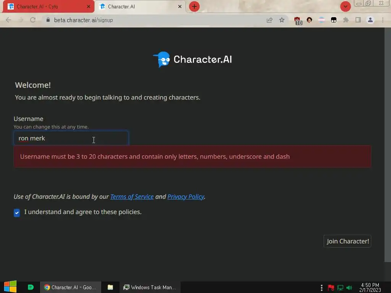The width and height of the screenshot is (391, 293).
Task: Open the black square eyes extension icon
Action: pos(334,20)
